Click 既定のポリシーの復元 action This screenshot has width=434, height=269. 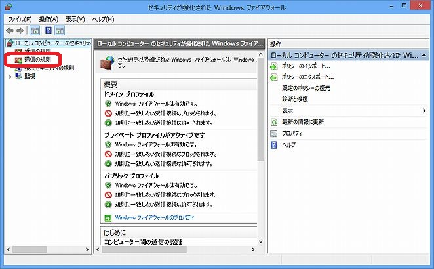pos(306,88)
